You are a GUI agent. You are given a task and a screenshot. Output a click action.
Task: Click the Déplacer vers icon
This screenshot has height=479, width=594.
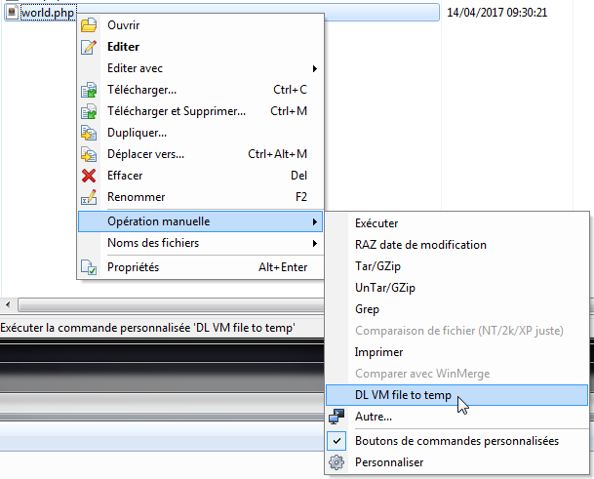[90, 154]
